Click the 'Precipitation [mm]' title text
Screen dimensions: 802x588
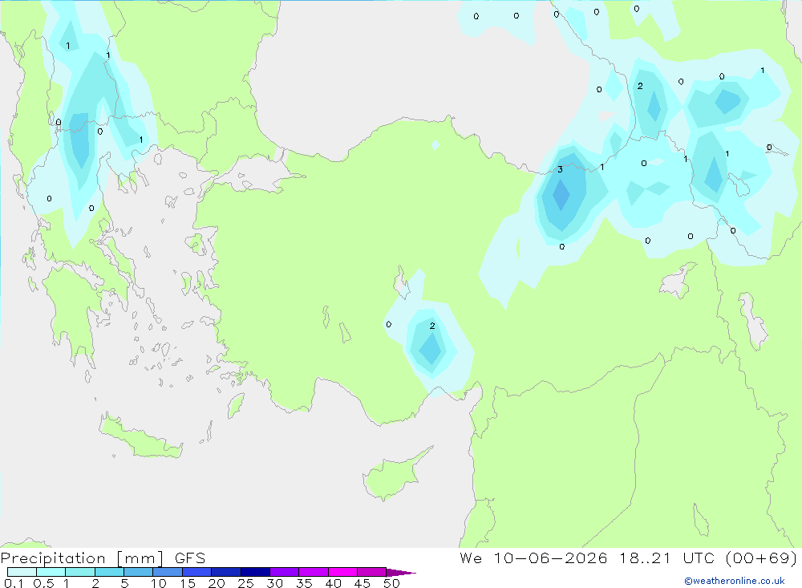pyautogui.click(x=82, y=558)
